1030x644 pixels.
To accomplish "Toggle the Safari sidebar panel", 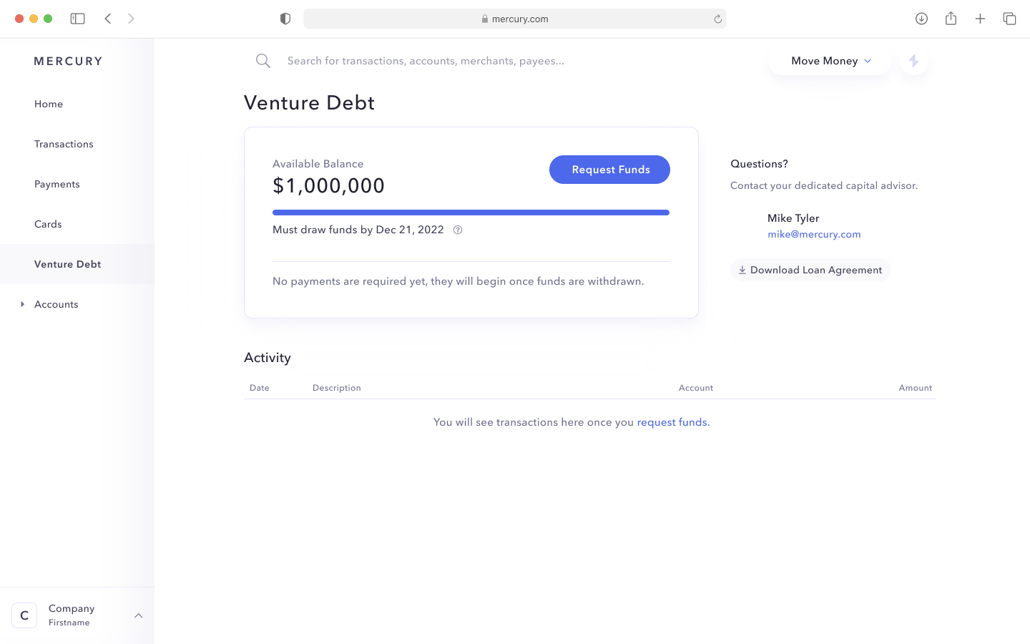I will pos(77,19).
